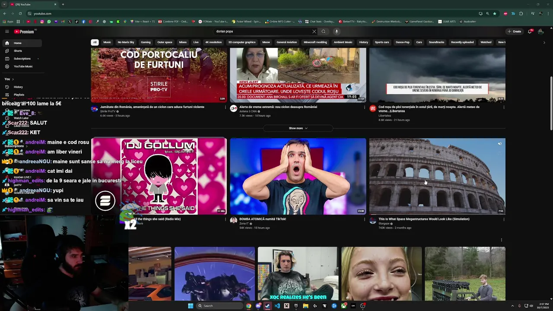Open more options for BOMBA ATOMICĂ video
The height and width of the screenshot is (311, 553).
pyautogui.click(x=364, y=219)
